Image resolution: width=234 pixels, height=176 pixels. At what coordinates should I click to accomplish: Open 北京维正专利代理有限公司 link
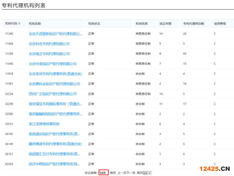tap(49, 54)
